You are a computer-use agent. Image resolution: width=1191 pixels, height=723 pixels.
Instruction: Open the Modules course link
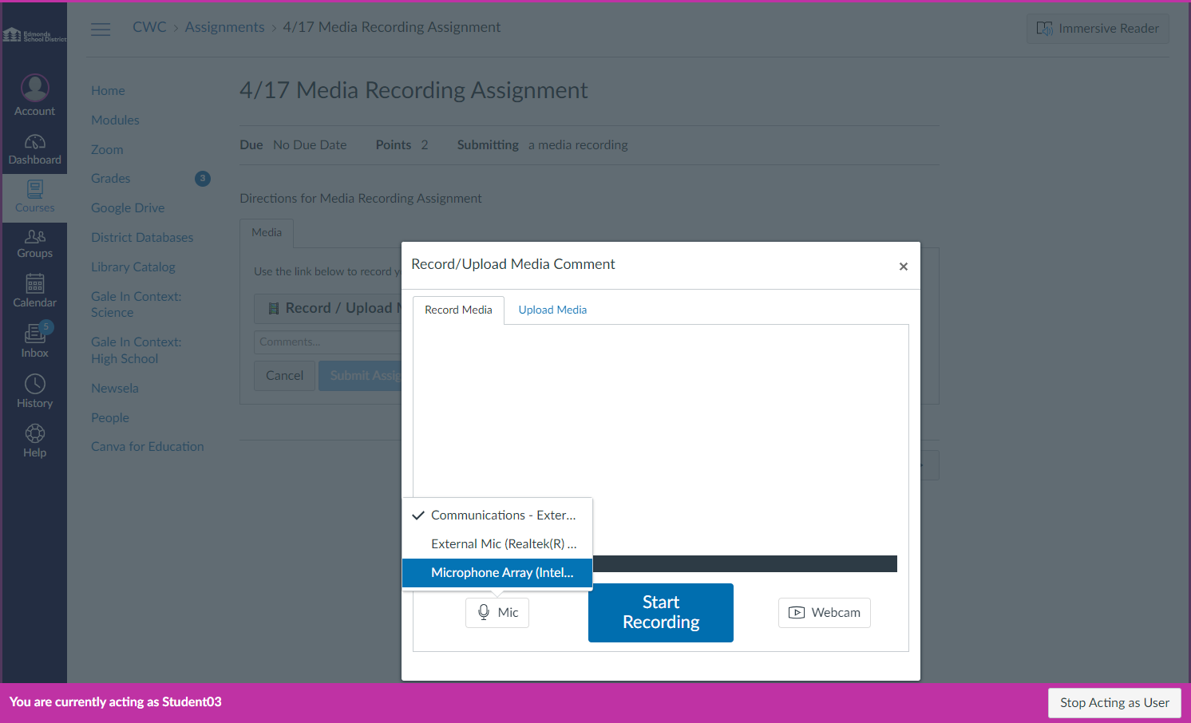[115, 120]
